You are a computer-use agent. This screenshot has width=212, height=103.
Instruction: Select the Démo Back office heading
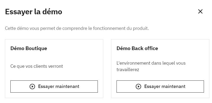137,49
